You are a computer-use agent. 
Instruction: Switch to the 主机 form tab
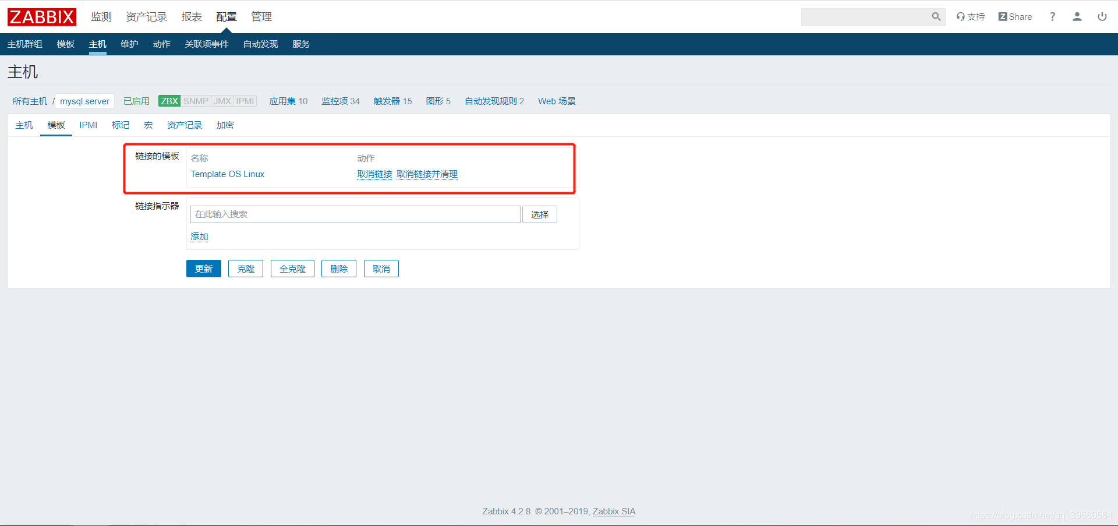(24, 125)
